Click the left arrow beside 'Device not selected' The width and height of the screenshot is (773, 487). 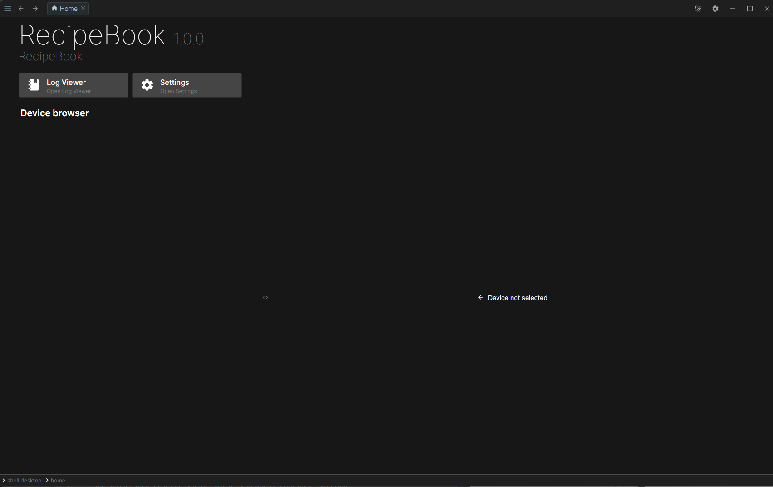(481, 298)
